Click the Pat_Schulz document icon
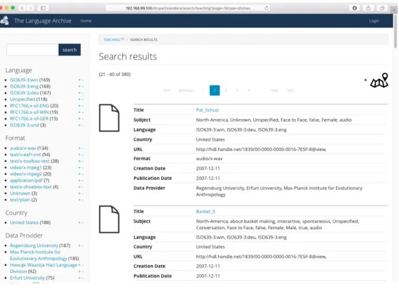This screenshot has height=288, width=399. (109, 118)
